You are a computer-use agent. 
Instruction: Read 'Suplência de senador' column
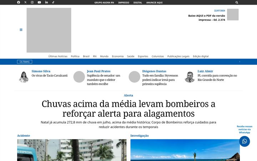tap(104, 80)
